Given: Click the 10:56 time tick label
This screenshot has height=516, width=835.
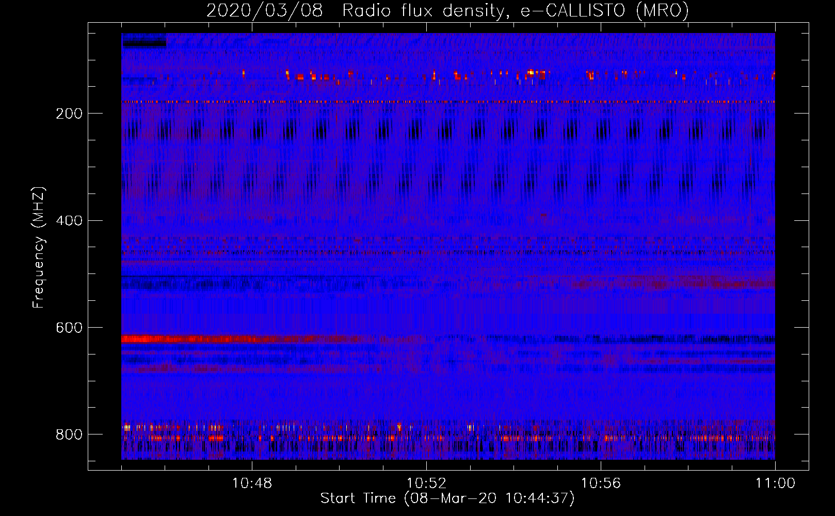Looking at the screenshot, I should [601, 483].
